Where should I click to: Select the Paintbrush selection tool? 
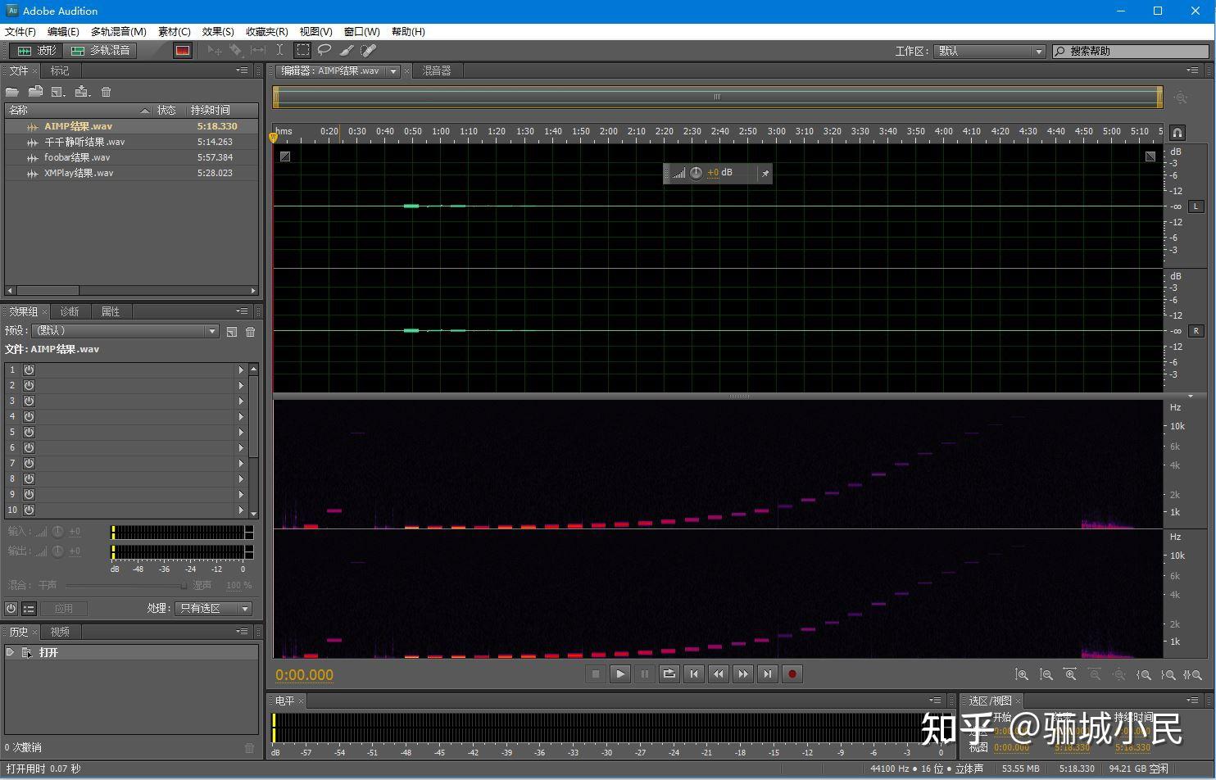click(x=346, y=50)
